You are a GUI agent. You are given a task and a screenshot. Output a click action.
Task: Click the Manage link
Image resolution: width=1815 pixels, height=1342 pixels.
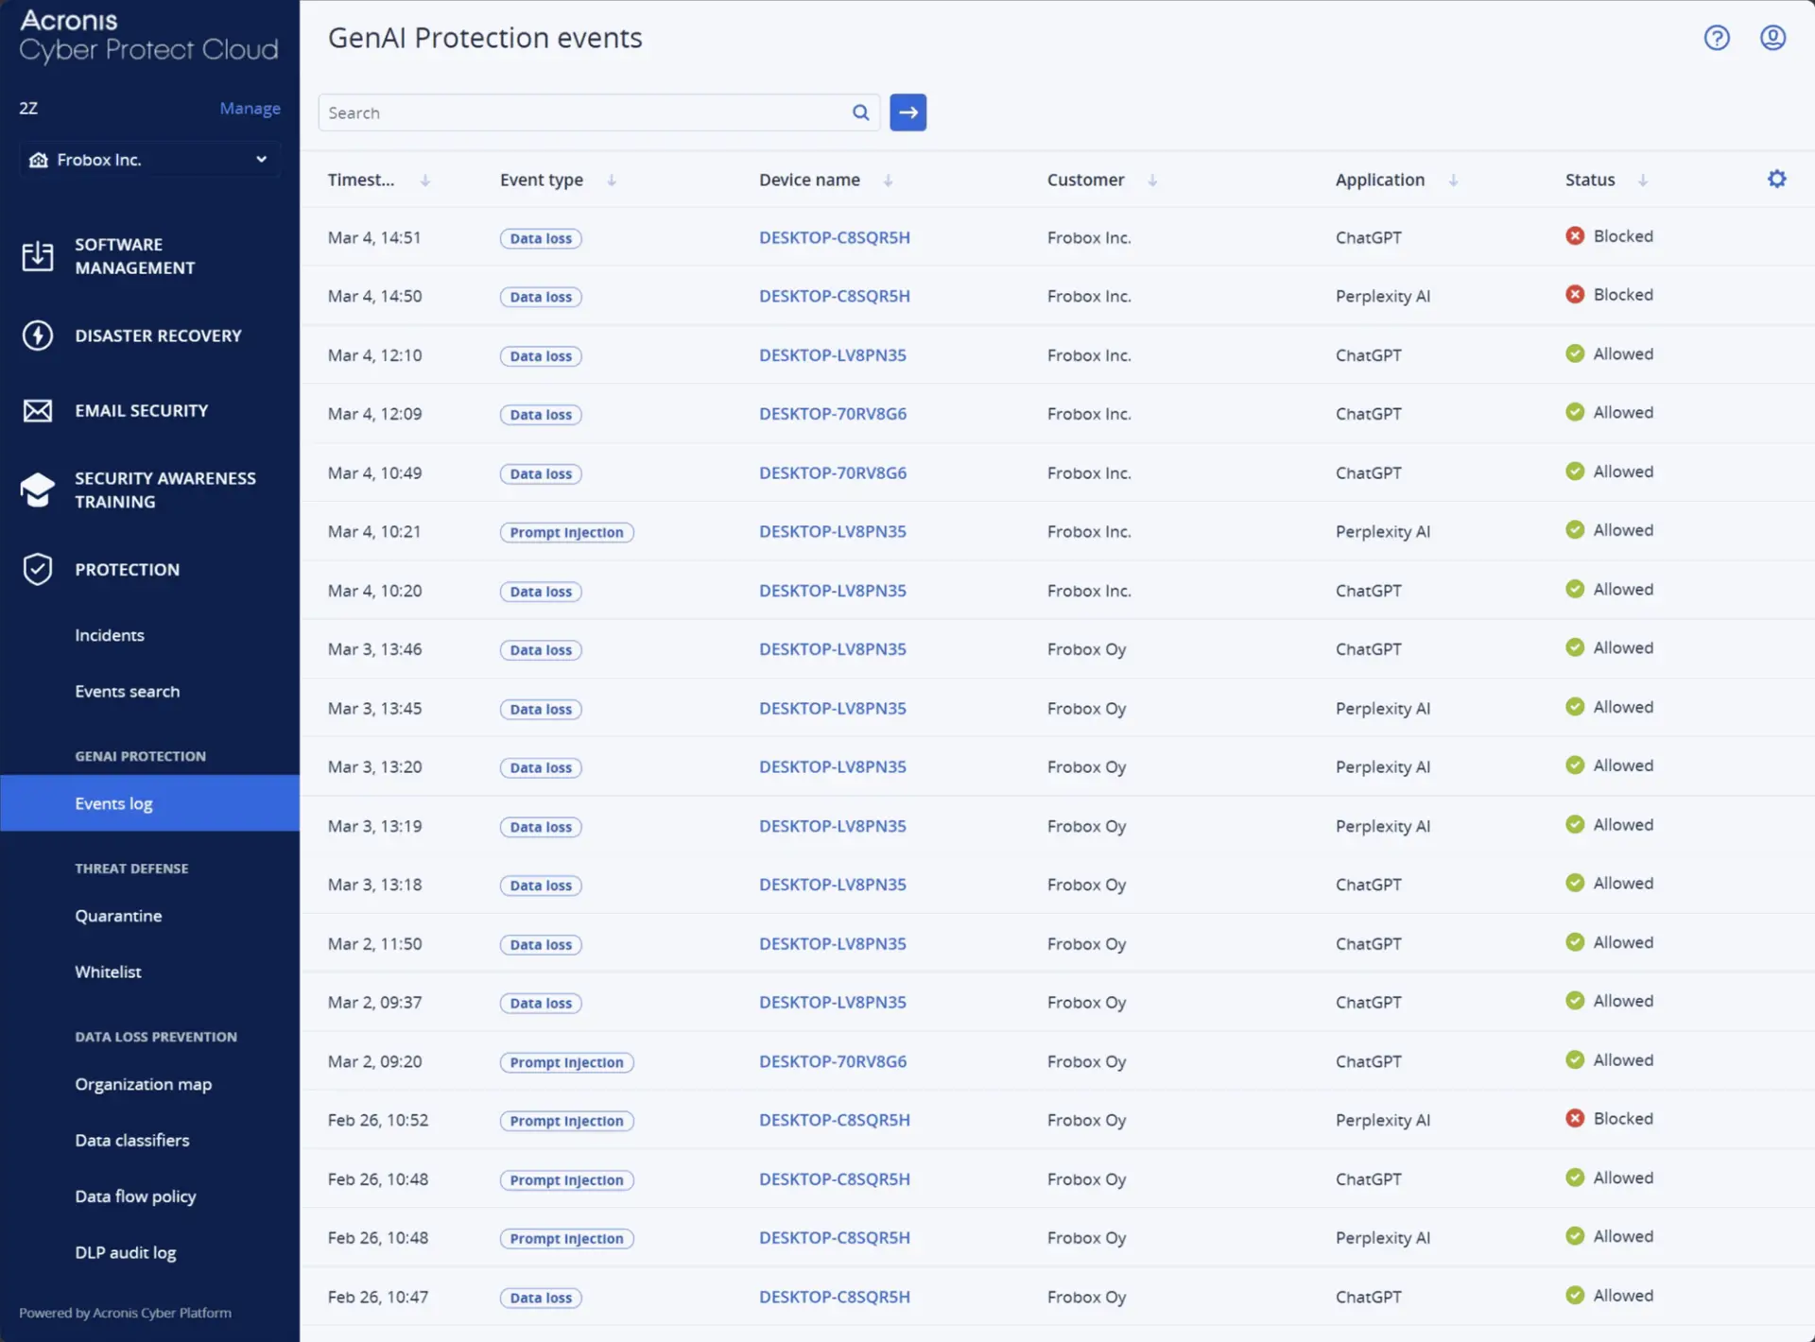click(250, 109)
